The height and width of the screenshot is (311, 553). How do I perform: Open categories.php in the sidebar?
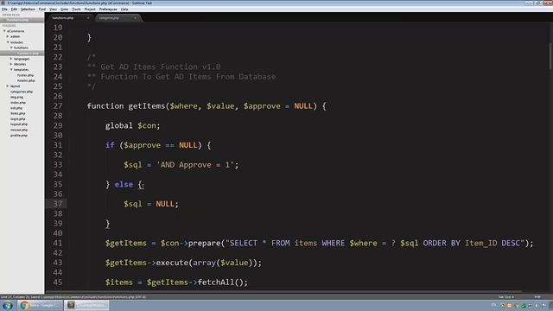[x=22, y=92]
